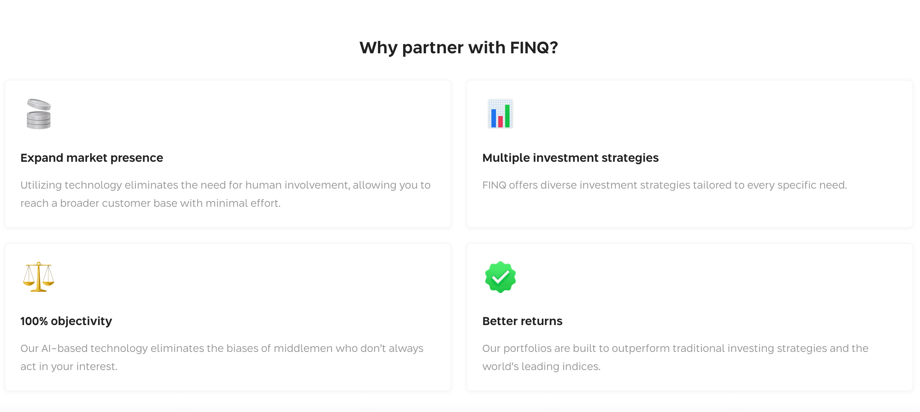Click the "world's leading indices." line
This screenshot has width=920, height=412.
tap(541, 366)
